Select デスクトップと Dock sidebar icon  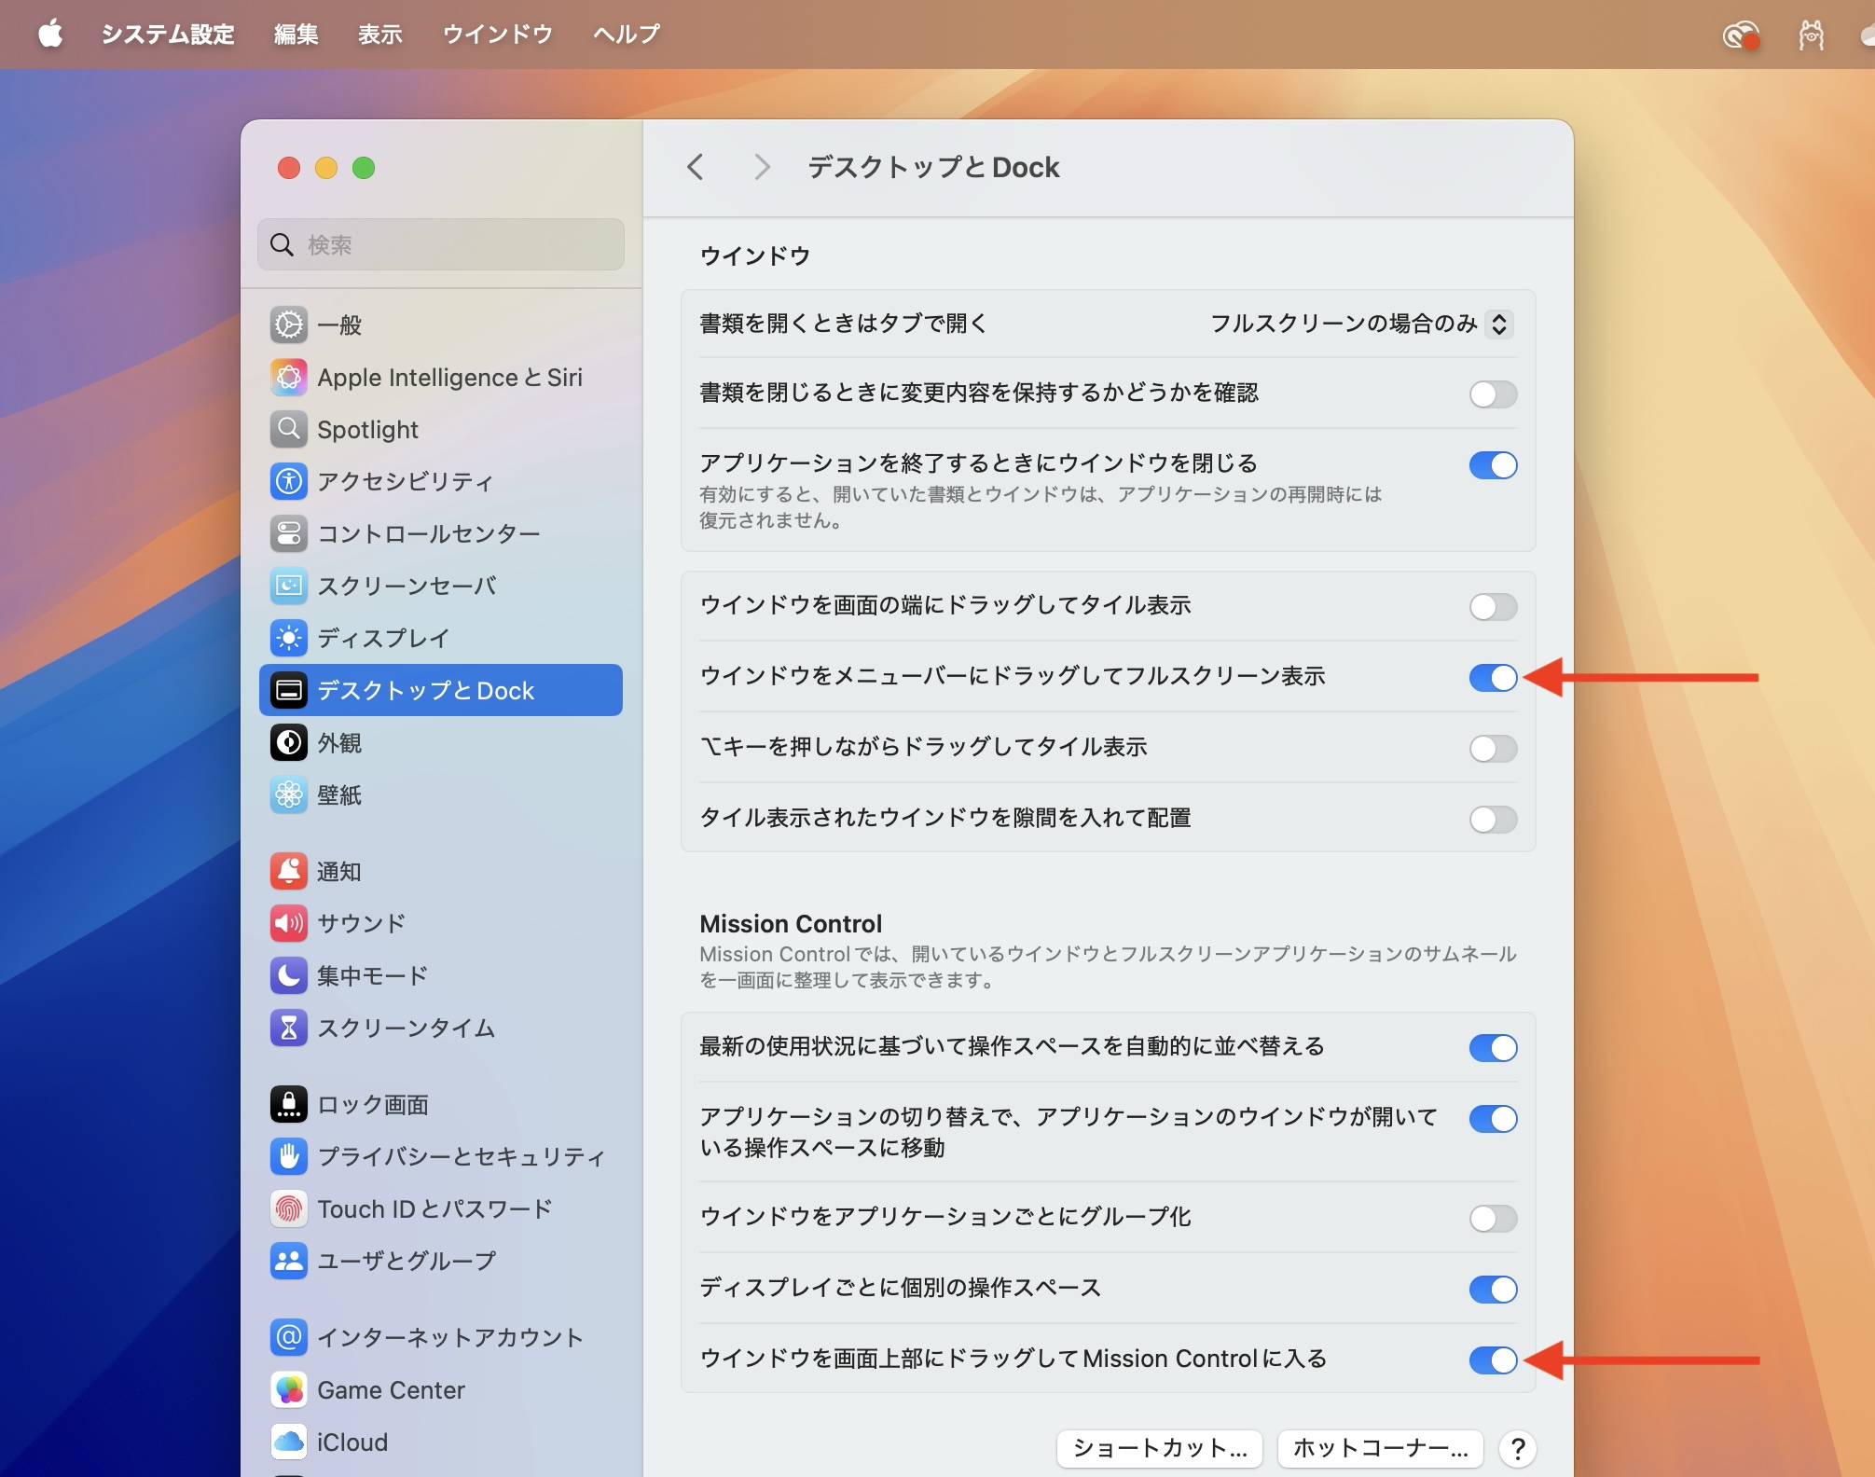click(x=289, y=690)
